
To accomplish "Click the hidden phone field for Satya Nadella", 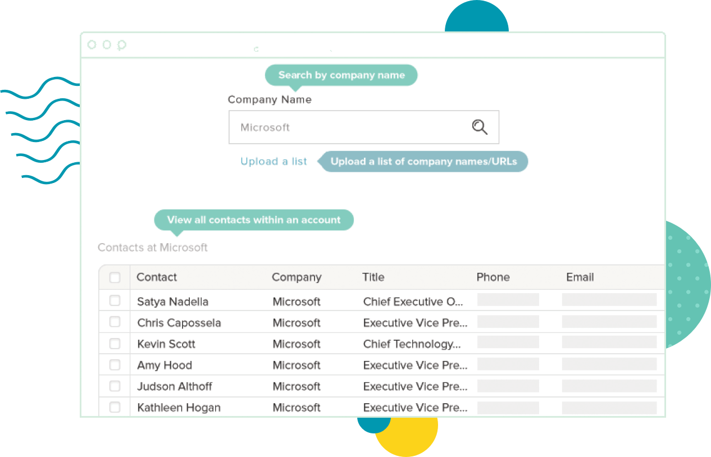I will click(508, 300).
